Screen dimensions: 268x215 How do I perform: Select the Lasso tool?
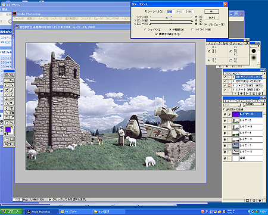(x=7, y=85)
